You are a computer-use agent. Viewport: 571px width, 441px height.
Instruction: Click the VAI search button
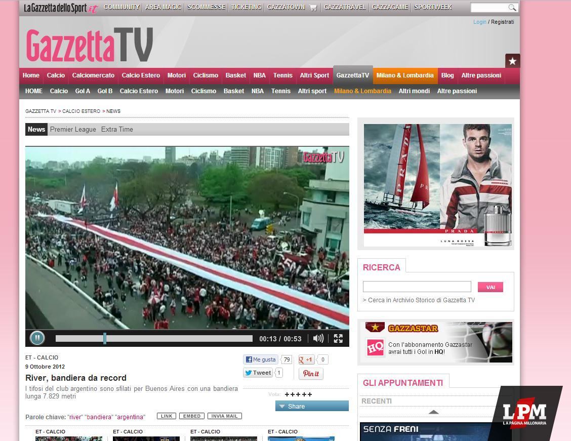[x=490, y=287]
